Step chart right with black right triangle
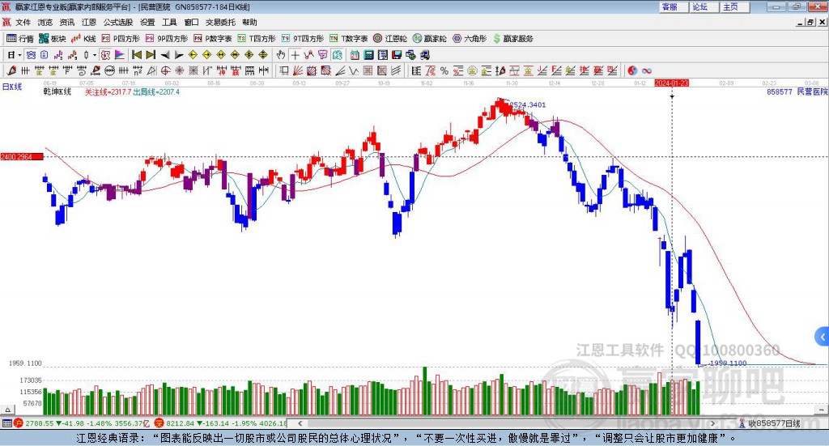Viewport: 829px width, 446px height. pos(179,55)
